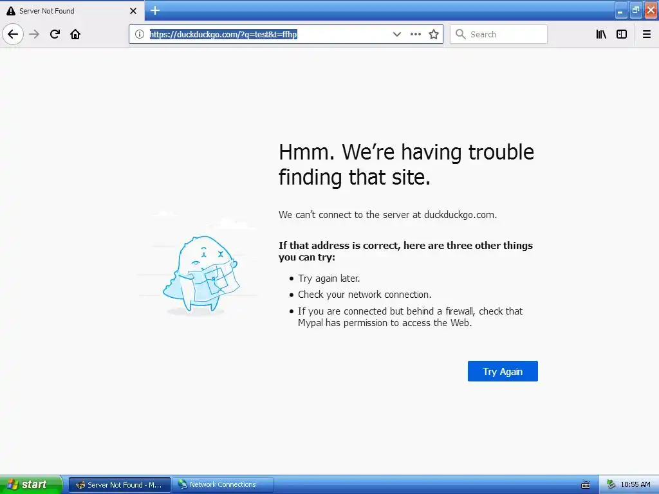Click the 'Check your network connection.' text

tap(364, 295)
